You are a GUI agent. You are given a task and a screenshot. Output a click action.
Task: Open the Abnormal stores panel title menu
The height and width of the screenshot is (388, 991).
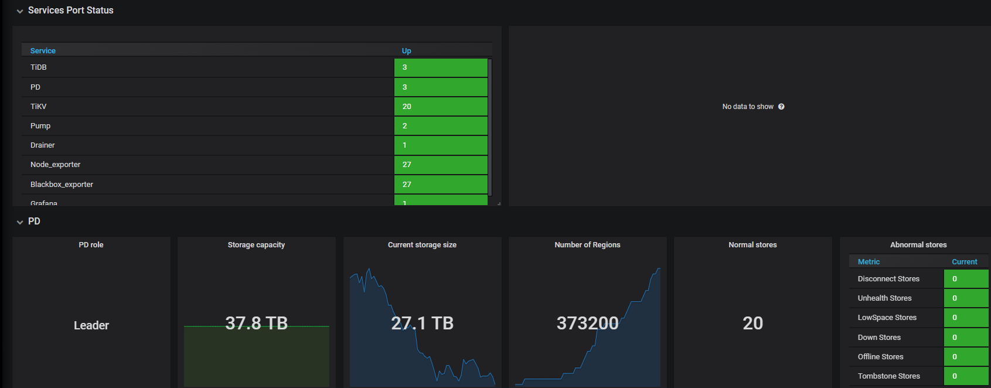tap(918, 245)
